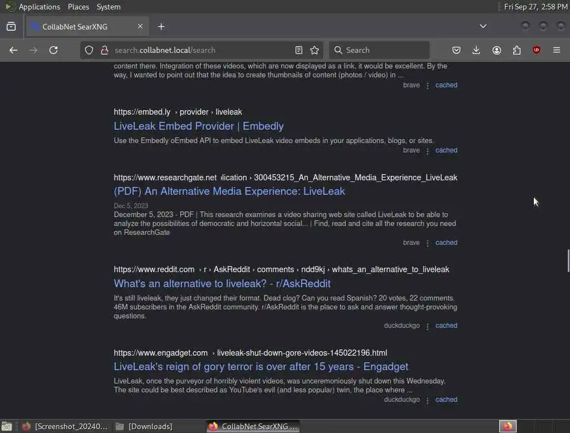Click the show desktop icon in taskbar
This screenshot has width=570, height=433.
7,426
